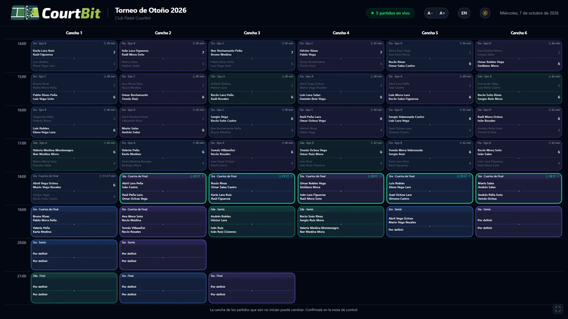The width and height of the screenshot is (568, 319).
Task: Select the Cancha 6 column header
Action: (x=519, y=33)
